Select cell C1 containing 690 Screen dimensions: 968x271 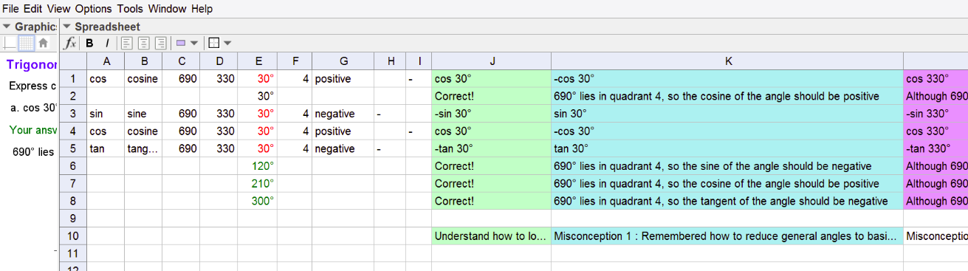point(181,78)
